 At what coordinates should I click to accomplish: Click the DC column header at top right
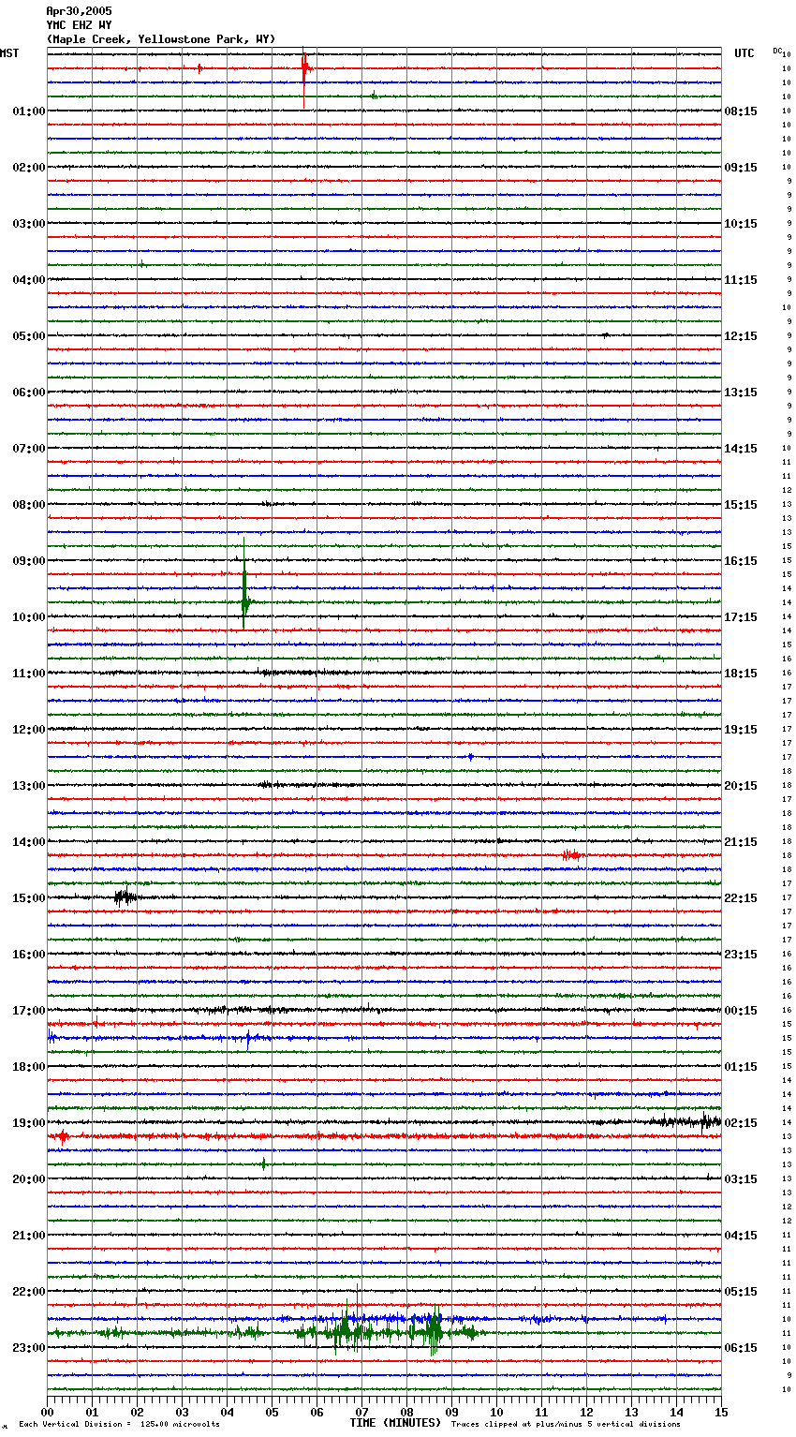(777, 51)
